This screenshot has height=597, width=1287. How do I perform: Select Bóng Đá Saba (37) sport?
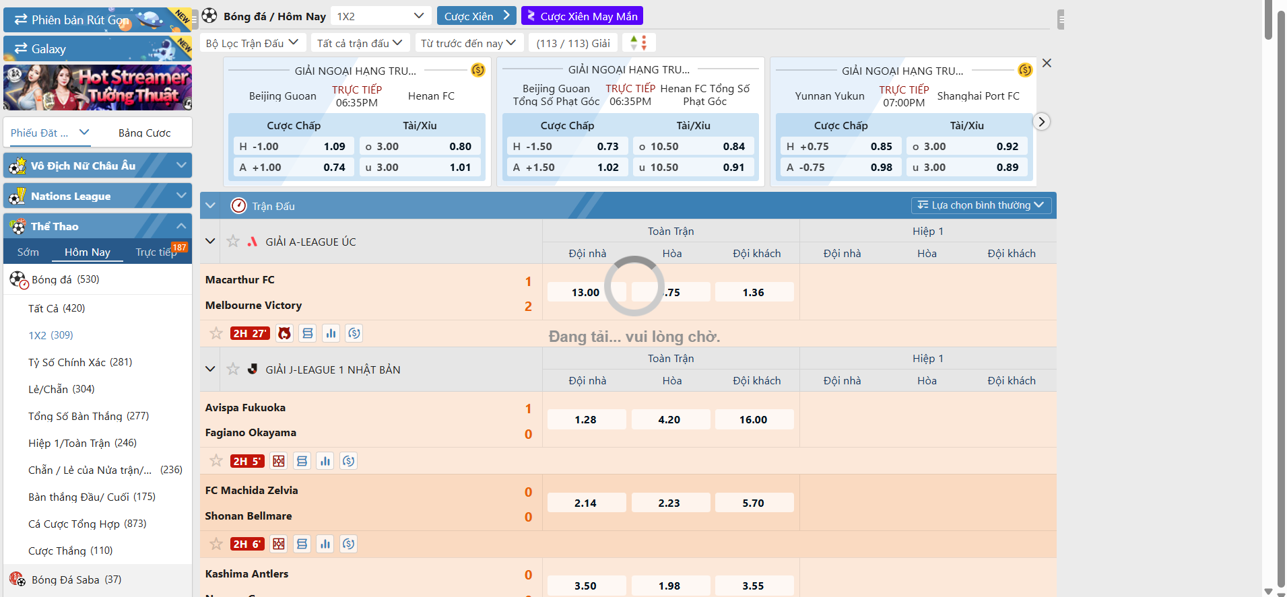pyautogui.click(x=98, y=580)
